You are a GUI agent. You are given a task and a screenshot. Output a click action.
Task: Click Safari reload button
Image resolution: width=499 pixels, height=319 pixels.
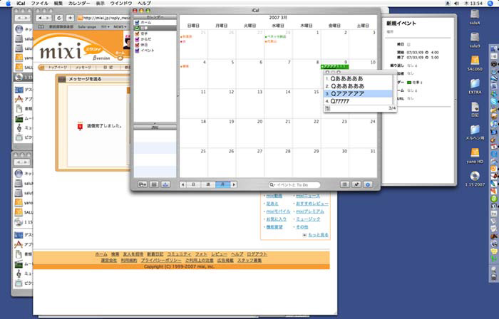pyautogui.click(x=58, y=18)
